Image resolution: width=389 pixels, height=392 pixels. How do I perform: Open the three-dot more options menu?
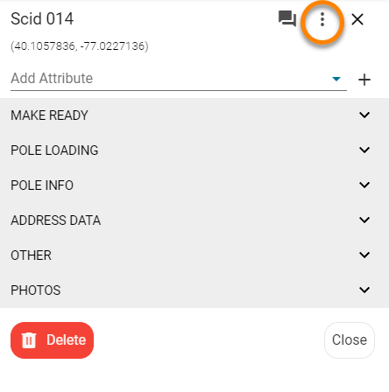(x=322, y=19)
